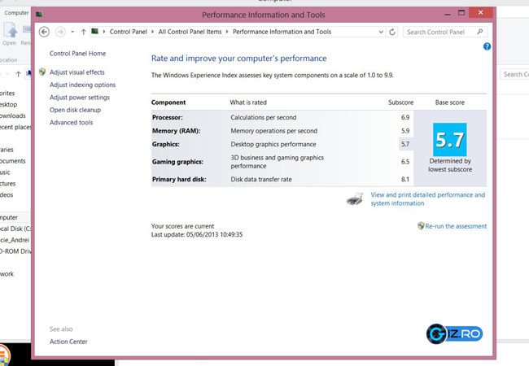The image size is (529, 366).
Task: Open Adjust visual effects
Action: point(77,72)
